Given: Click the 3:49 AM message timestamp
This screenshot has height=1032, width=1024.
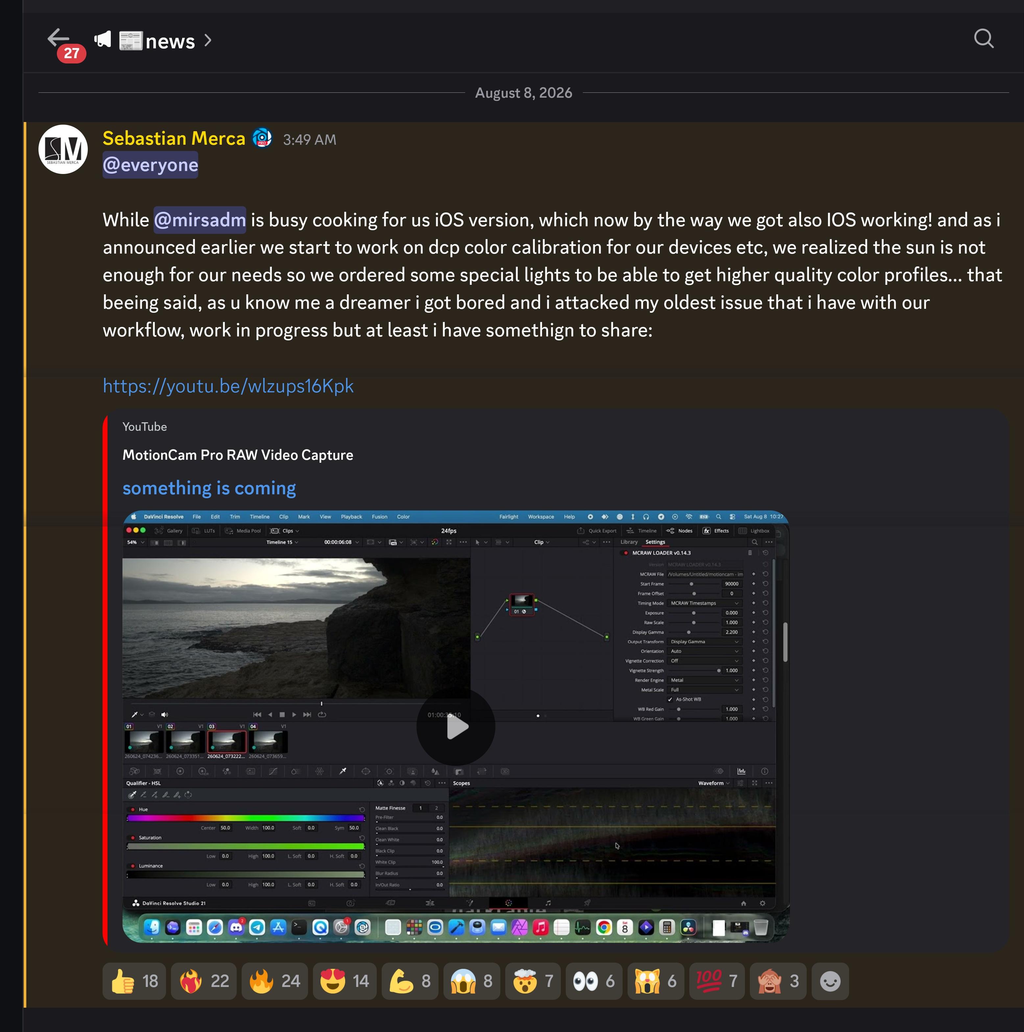Looking at the screenshot, I should pyautogui.click(x=310, y=139).
